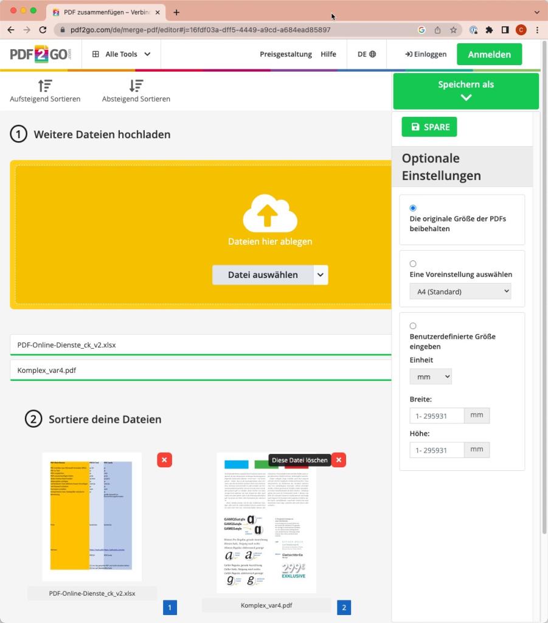Select Eine Voreinstellung auswählen option
Viewport: 548px width, 623px height.
click(x=413, y=264)
